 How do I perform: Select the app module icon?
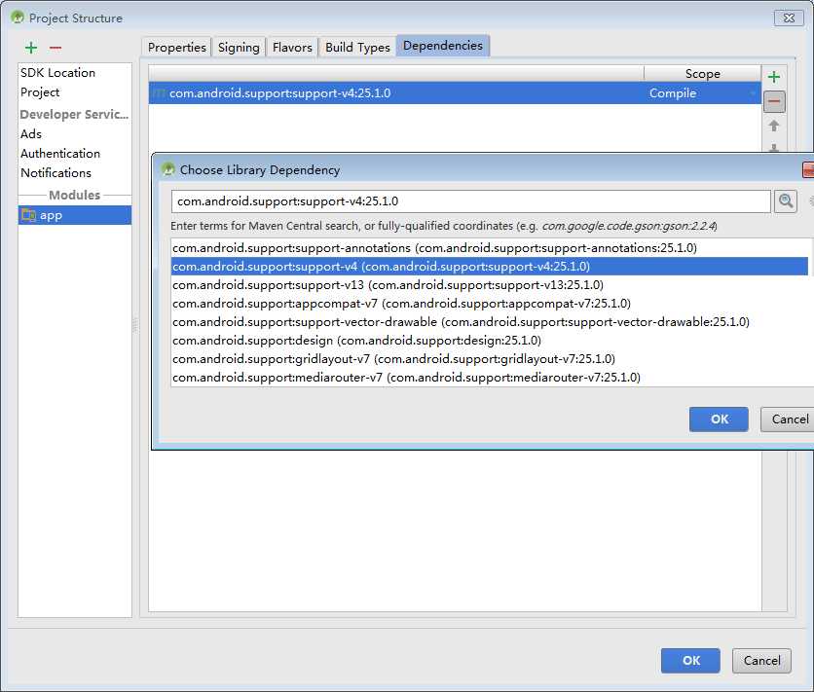[28, 215]
